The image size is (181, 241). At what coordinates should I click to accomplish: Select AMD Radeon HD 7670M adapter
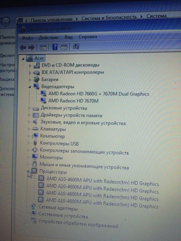[73, 101]
